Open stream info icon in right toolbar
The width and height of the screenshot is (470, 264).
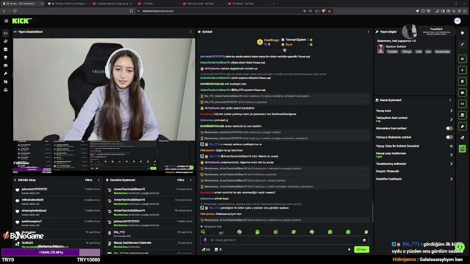coord(462,33)
